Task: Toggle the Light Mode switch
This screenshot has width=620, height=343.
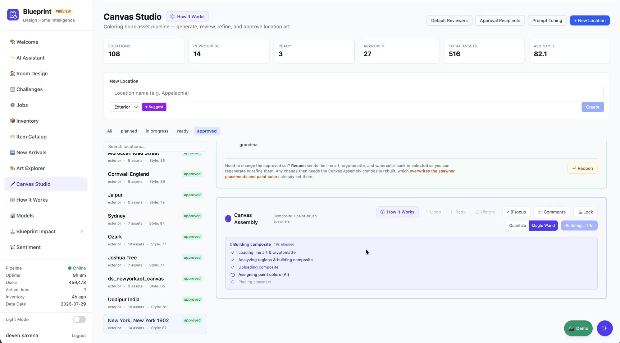Action: 79,319
